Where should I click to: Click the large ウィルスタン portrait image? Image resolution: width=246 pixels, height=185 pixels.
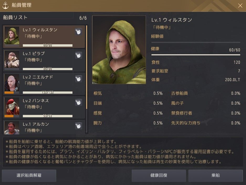(119, 50)
